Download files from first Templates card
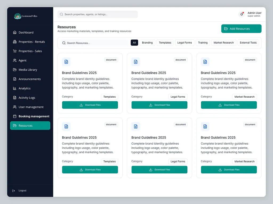The width and height of the screenshot is (273, 204). click(90, 105)
